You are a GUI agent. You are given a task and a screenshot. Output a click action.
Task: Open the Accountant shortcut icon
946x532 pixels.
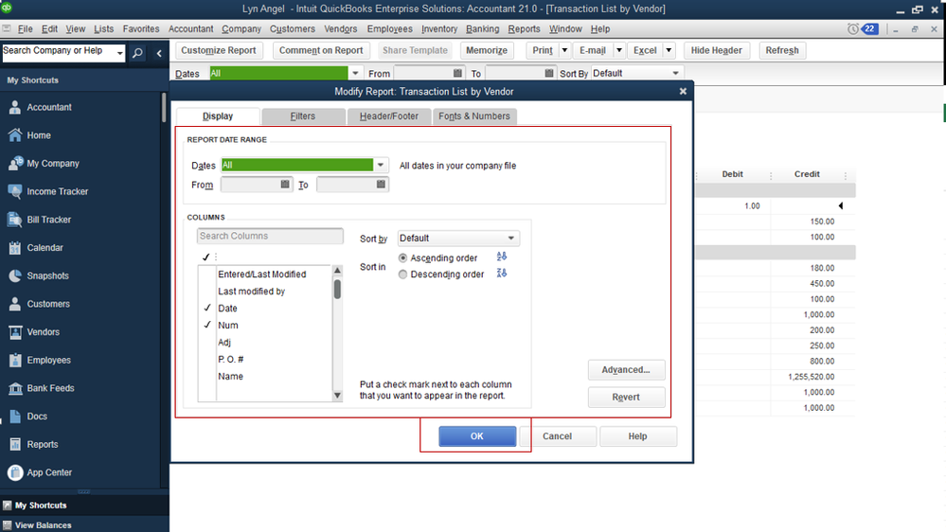click(x=15, y=107)
